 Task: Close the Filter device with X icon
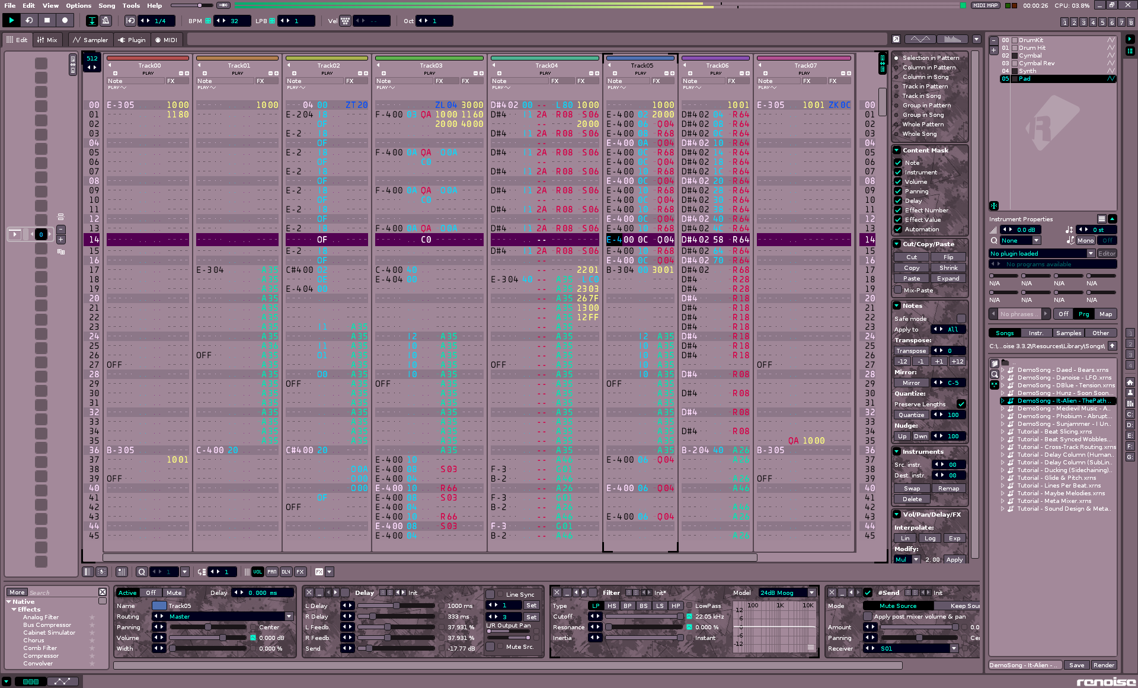(x=557, y=593)
